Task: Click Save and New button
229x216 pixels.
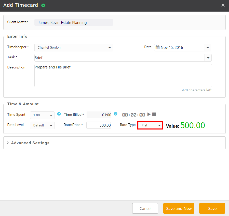Action: (179, 208)
